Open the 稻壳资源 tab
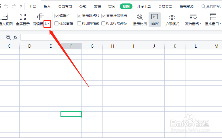Screen dimensions: 222x138 click(187, 7)
